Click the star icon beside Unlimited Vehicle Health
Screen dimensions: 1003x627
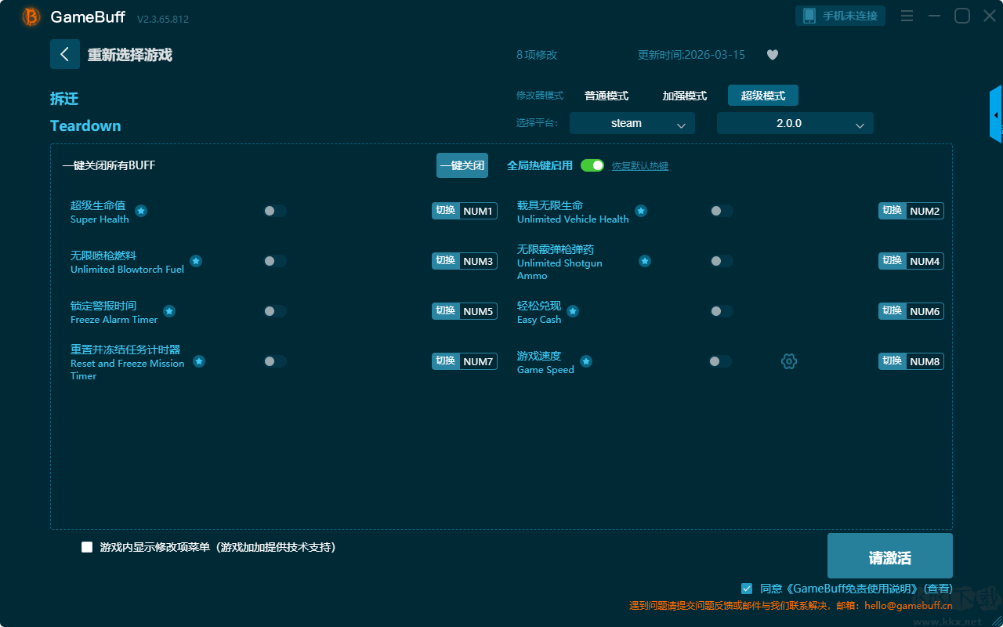(641, 211)
